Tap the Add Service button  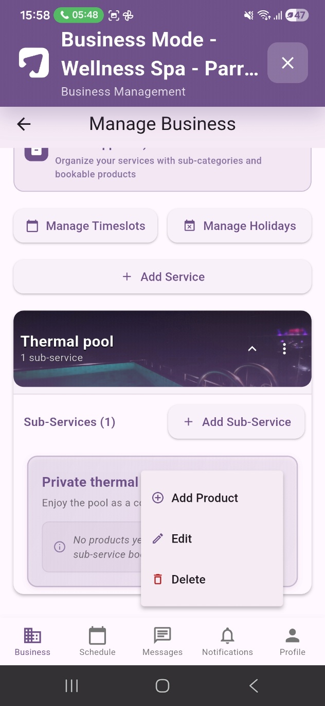pyautogui.click(x=162, y=277)
